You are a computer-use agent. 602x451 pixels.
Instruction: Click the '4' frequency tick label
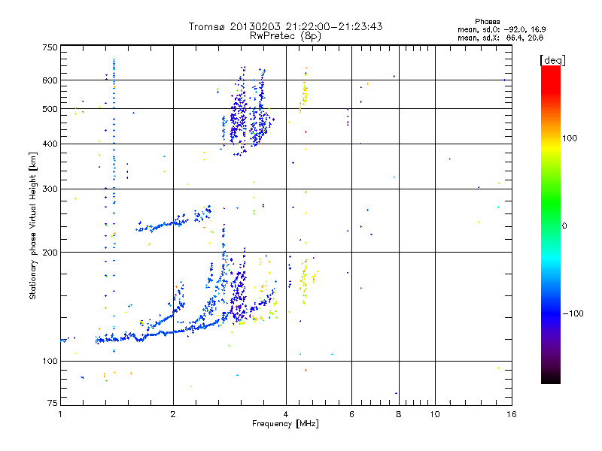(286, 414)
